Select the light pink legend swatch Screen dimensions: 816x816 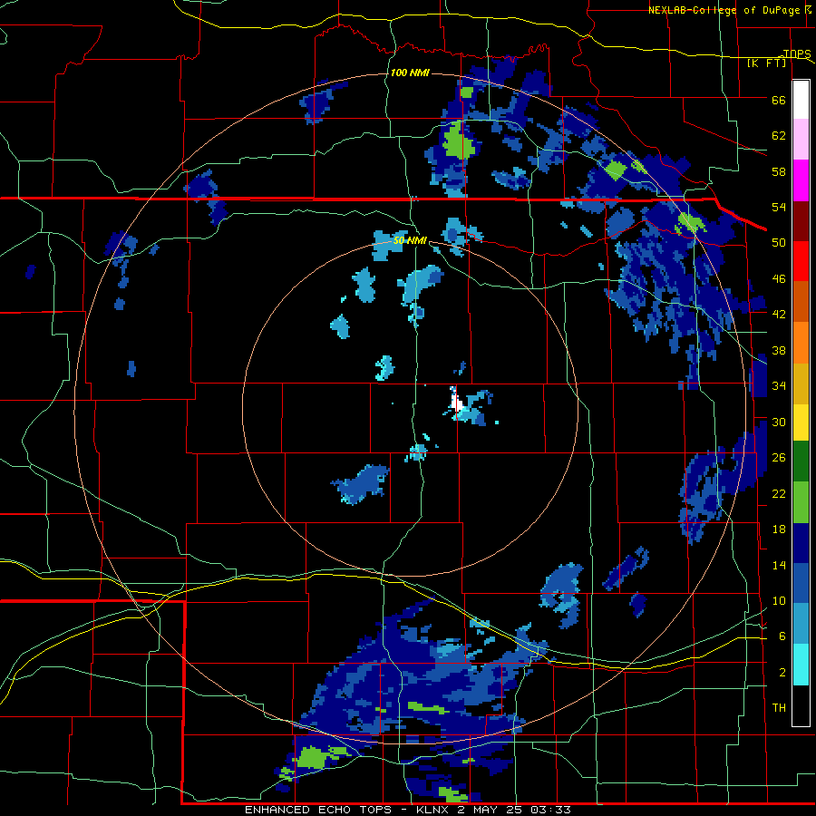point(801,140)
